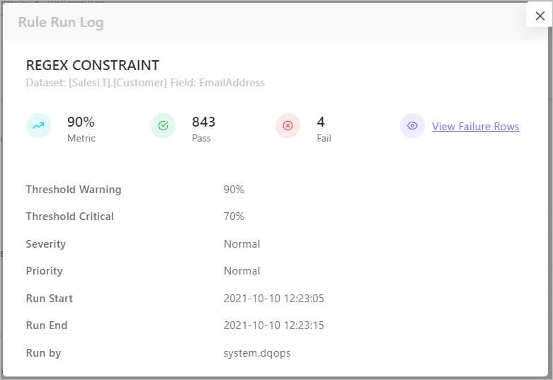This screenshot has height=380, width=553.
Task: Click the system.dqops Run by value
Action: pyautogui.click(x=257, y=352)
